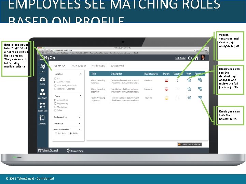Sort by the Match column header

166,74
